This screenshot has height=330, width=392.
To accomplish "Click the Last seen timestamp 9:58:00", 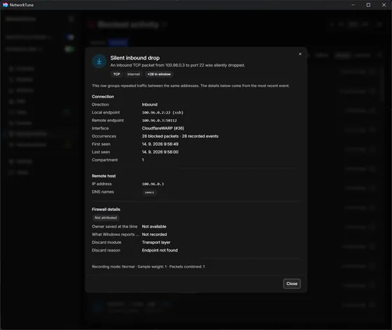I will tap(160, 152).
